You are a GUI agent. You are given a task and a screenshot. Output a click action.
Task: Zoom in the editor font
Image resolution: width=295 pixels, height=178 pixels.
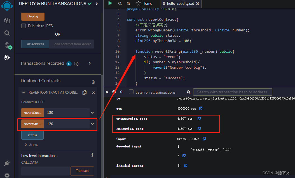(128, 3)
